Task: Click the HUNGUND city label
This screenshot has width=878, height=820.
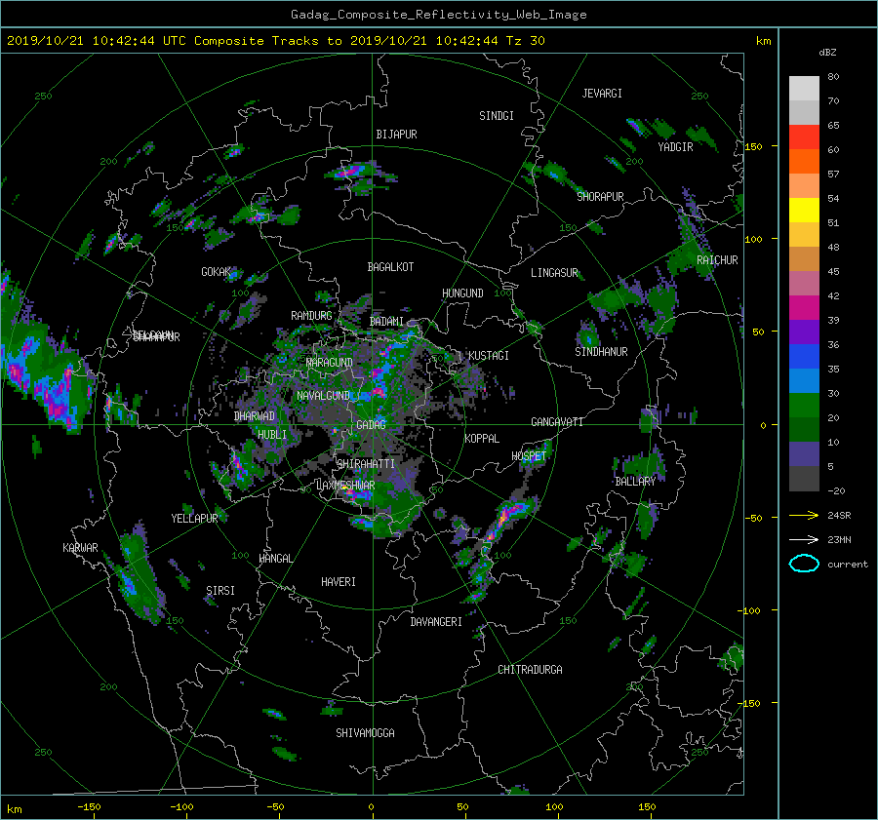Action: [462, 293]
